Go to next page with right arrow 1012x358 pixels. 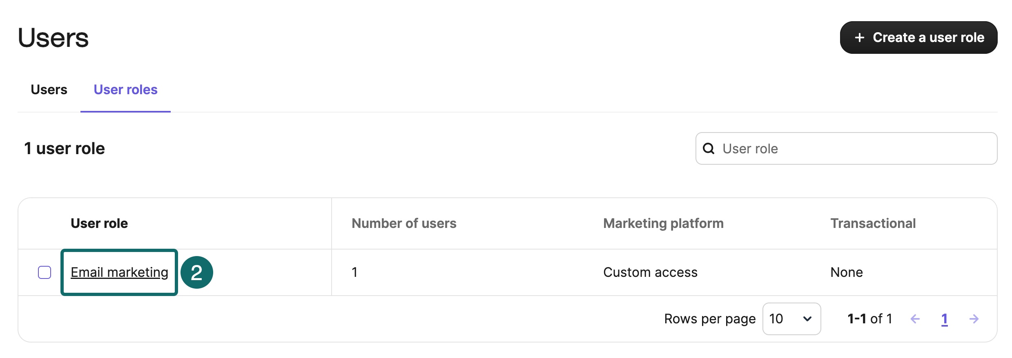click(x=974, y=319)
